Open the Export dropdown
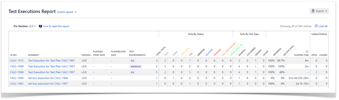 (x=319, y=11)
